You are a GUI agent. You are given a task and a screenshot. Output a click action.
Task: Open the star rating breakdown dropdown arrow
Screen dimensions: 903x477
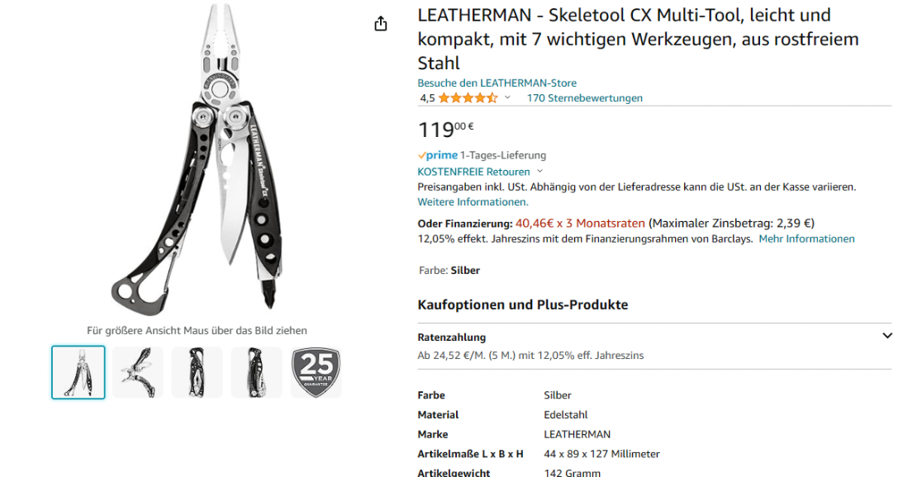pyautogui.click(x=507, y=98)
